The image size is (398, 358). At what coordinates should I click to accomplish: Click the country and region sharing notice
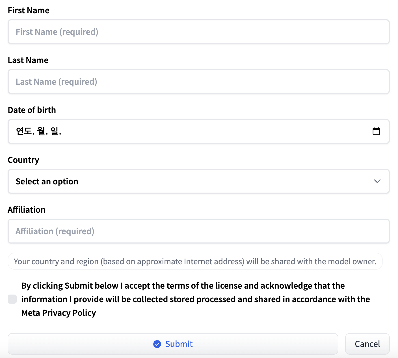[x=195, y=261]
